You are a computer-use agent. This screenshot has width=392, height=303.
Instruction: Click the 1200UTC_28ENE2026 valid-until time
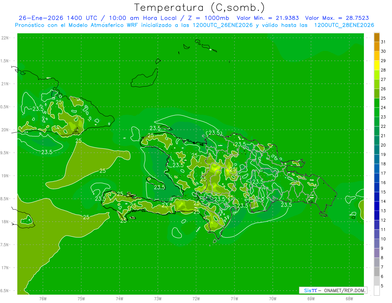(344, 25)
